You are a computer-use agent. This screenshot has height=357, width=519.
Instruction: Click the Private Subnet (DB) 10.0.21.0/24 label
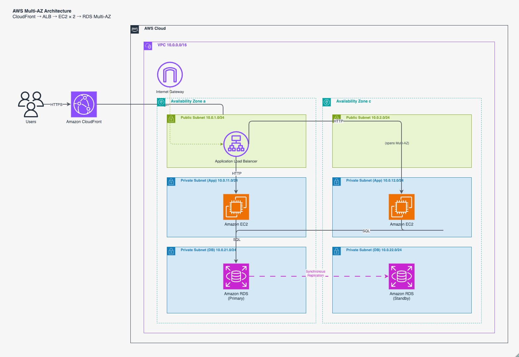[x=209, y=250]
